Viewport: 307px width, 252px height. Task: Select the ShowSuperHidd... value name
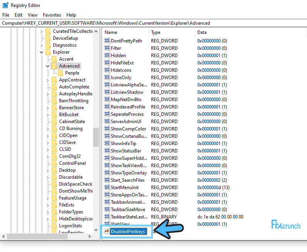pos(129,158)
